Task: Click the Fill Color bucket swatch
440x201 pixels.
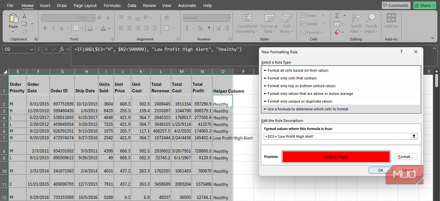Action: pyautogui.click(x=90, y=28)
